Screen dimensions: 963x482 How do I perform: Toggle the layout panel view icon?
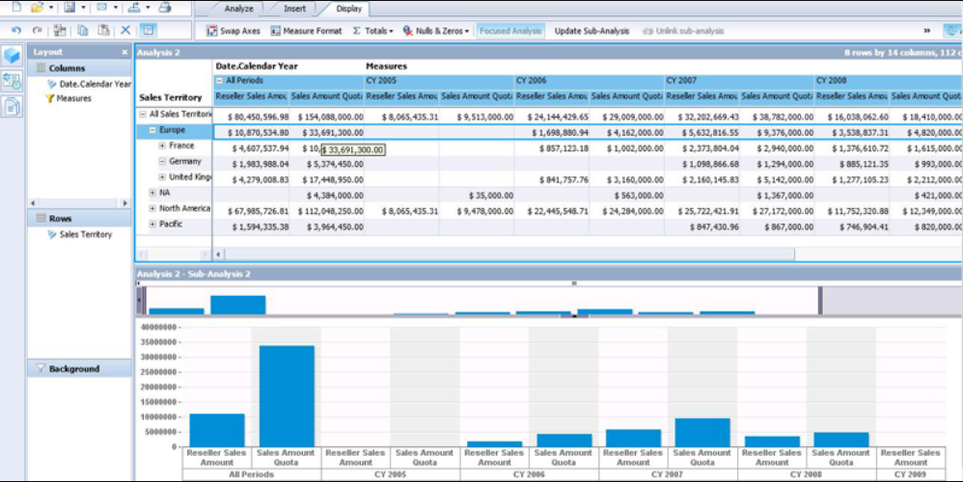coord(147,31)
